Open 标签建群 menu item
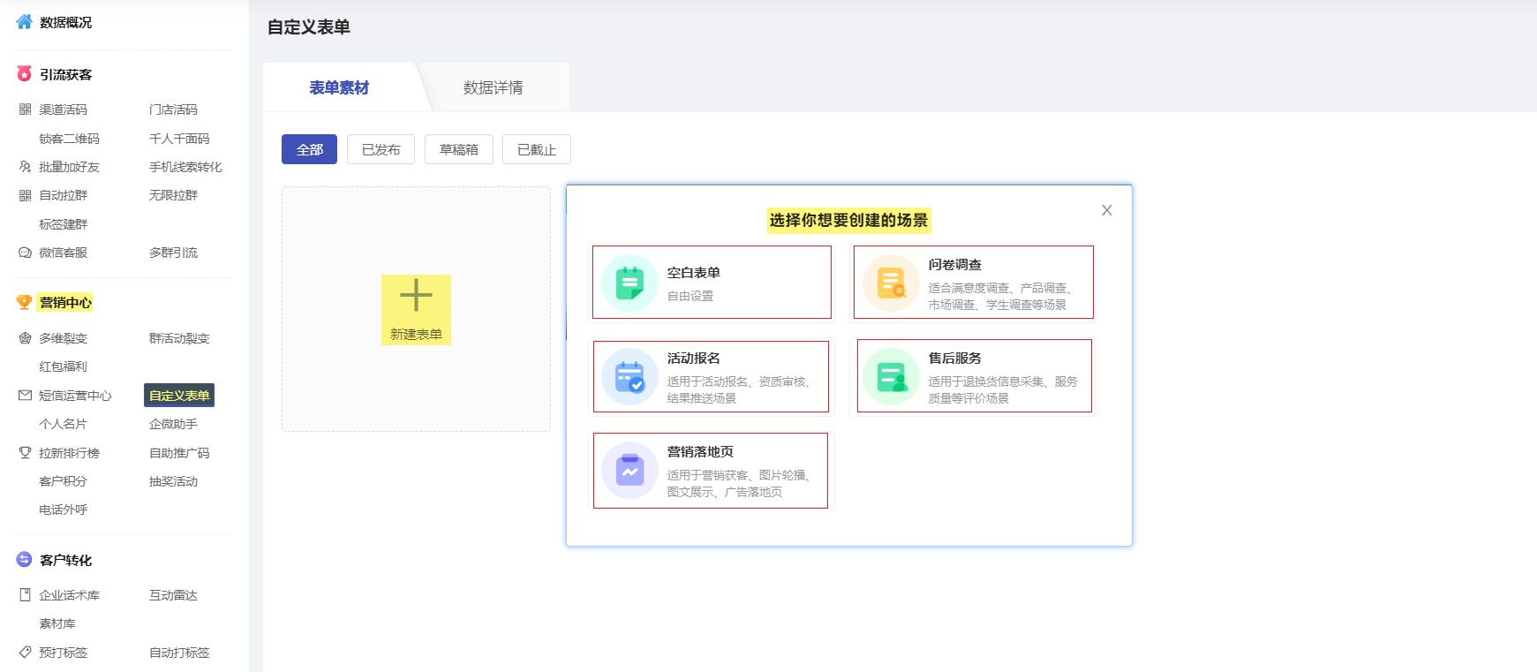Viewport: 1537px width, 672px height. click(x=63, y=224)
